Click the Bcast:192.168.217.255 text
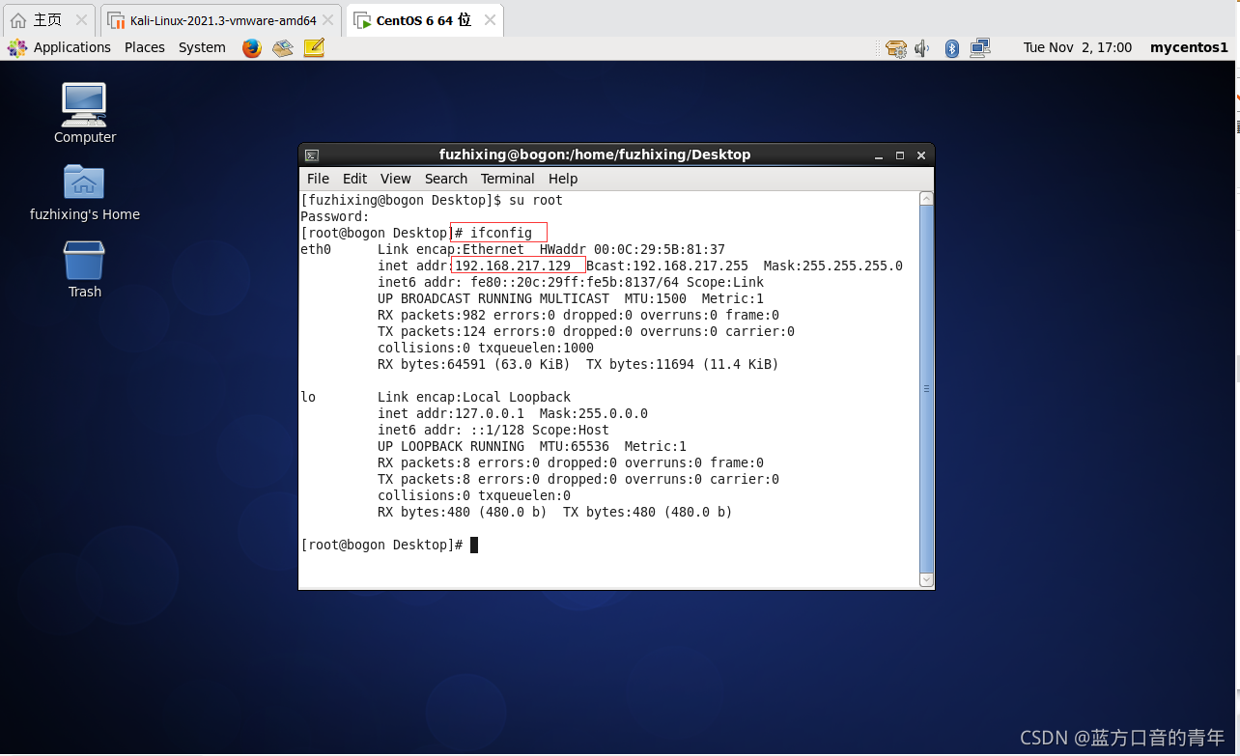Image resolution: width=1240 pixels, height=756 pixels. (x=667, y=266)
